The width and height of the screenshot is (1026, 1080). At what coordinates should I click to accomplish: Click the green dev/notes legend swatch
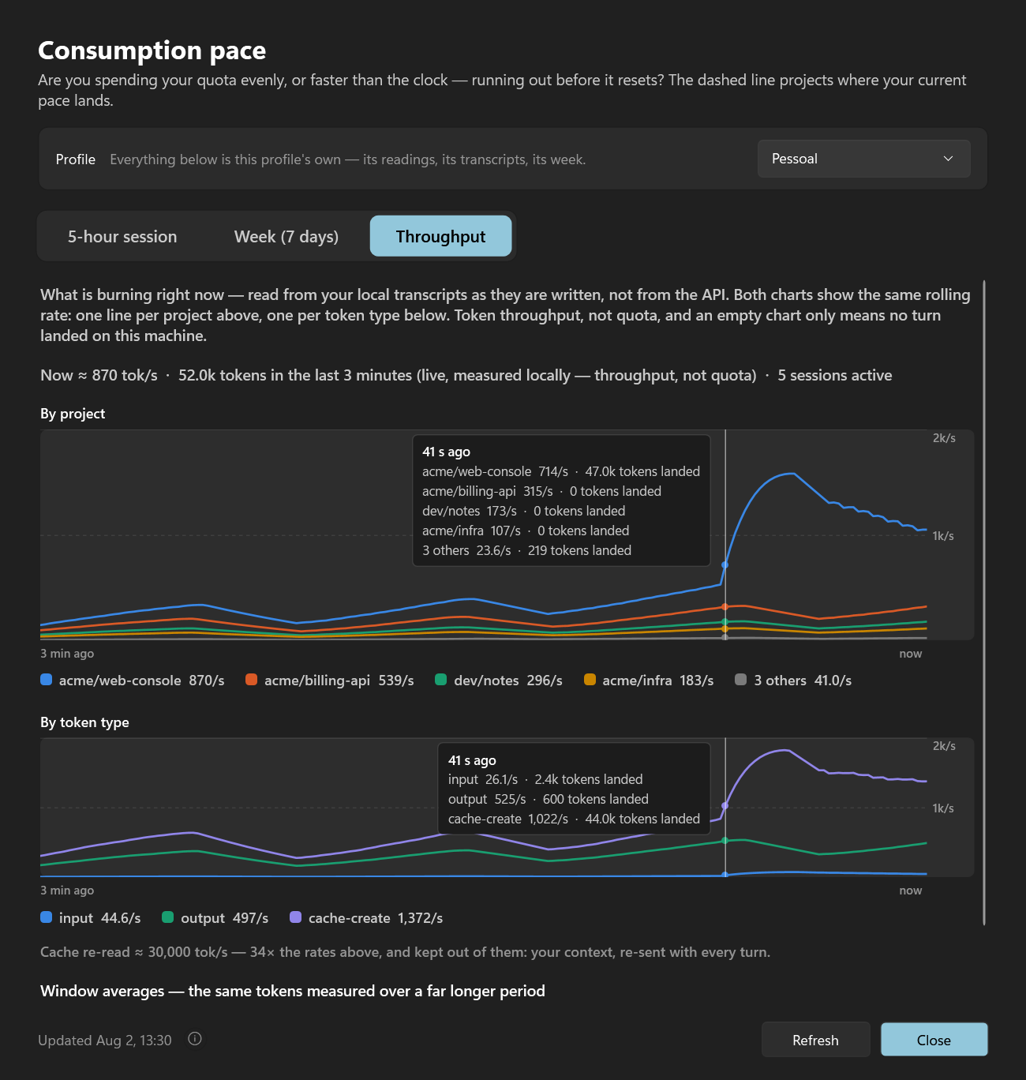click(x=441, y=680)
